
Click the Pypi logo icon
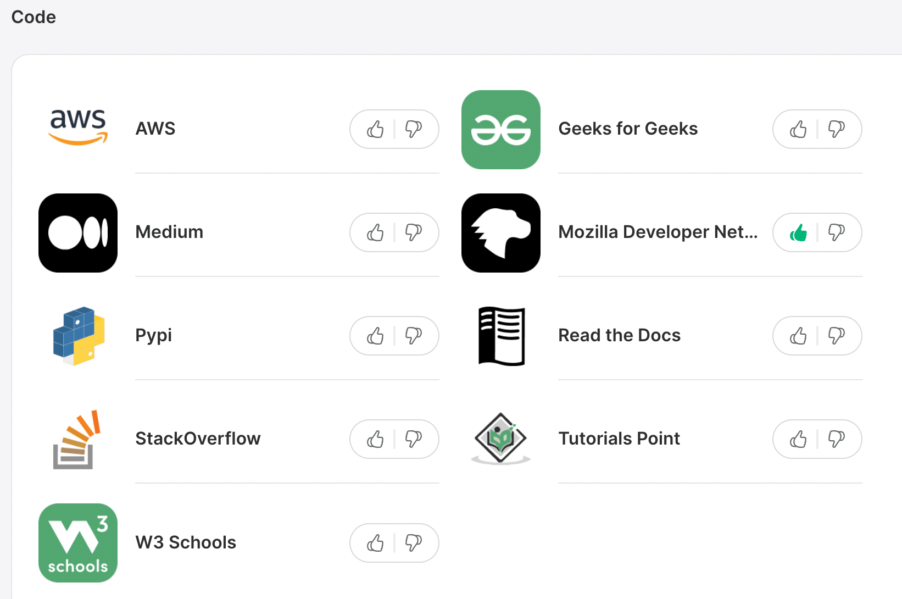(79, 336)
